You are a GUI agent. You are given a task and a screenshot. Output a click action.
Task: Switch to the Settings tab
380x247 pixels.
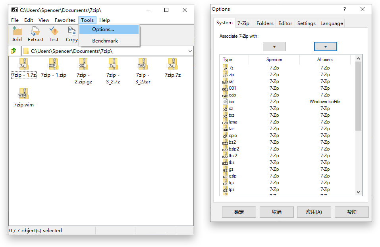pyautogui.click(x=306, y=23)
